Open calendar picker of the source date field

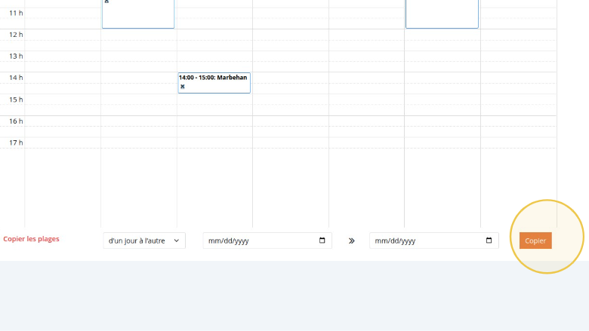pos(322,241)
